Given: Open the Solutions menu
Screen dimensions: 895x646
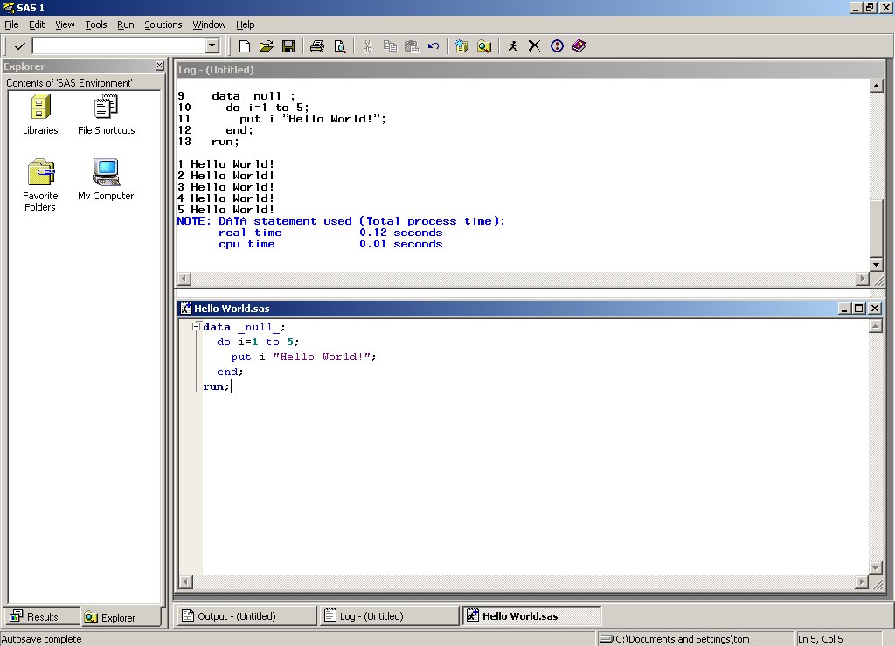Looking at the screenshot, I should click(x=163, y=24).
